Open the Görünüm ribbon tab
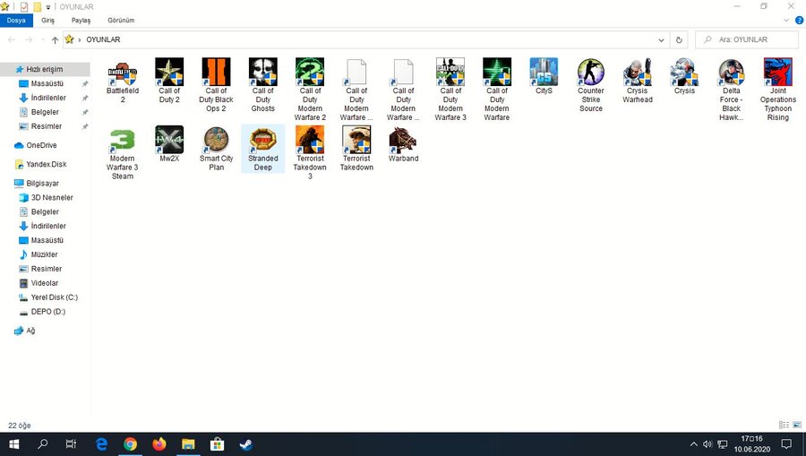This screenshot has width=806, height=456. 121,21
